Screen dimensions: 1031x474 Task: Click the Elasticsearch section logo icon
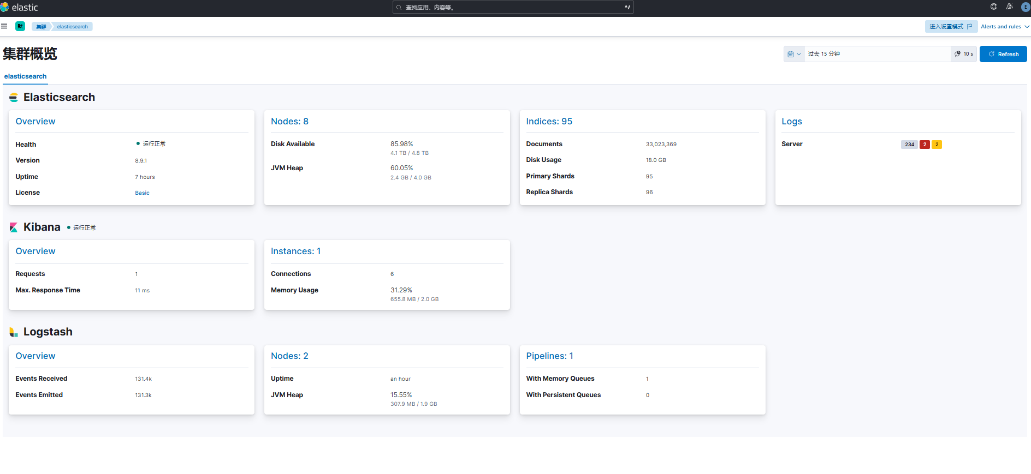tap(14, 98)
